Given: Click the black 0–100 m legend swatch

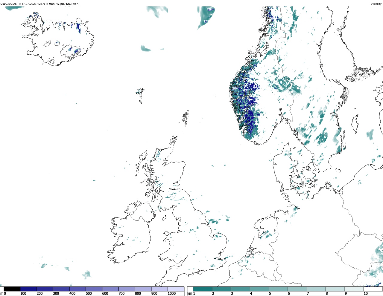Looking at the screenshot, I should click(x=12, y=289).
